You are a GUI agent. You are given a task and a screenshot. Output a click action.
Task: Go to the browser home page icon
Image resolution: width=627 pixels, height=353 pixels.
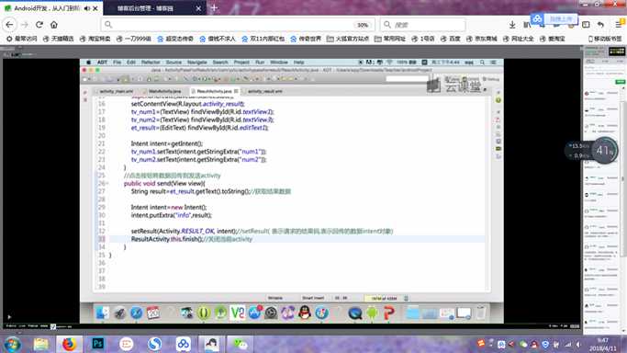pyautogui.click(x=54, y=25)
